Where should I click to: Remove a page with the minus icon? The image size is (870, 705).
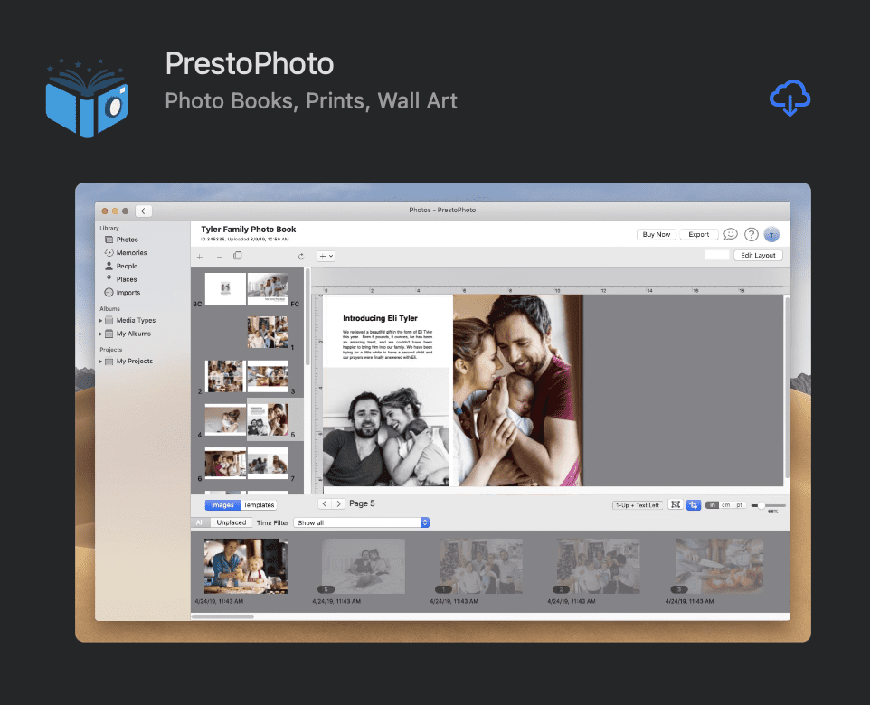(x=220, y=257)
